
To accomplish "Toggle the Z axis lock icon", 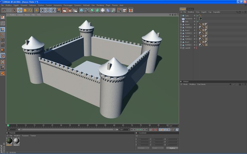I will tap(53, 10).
